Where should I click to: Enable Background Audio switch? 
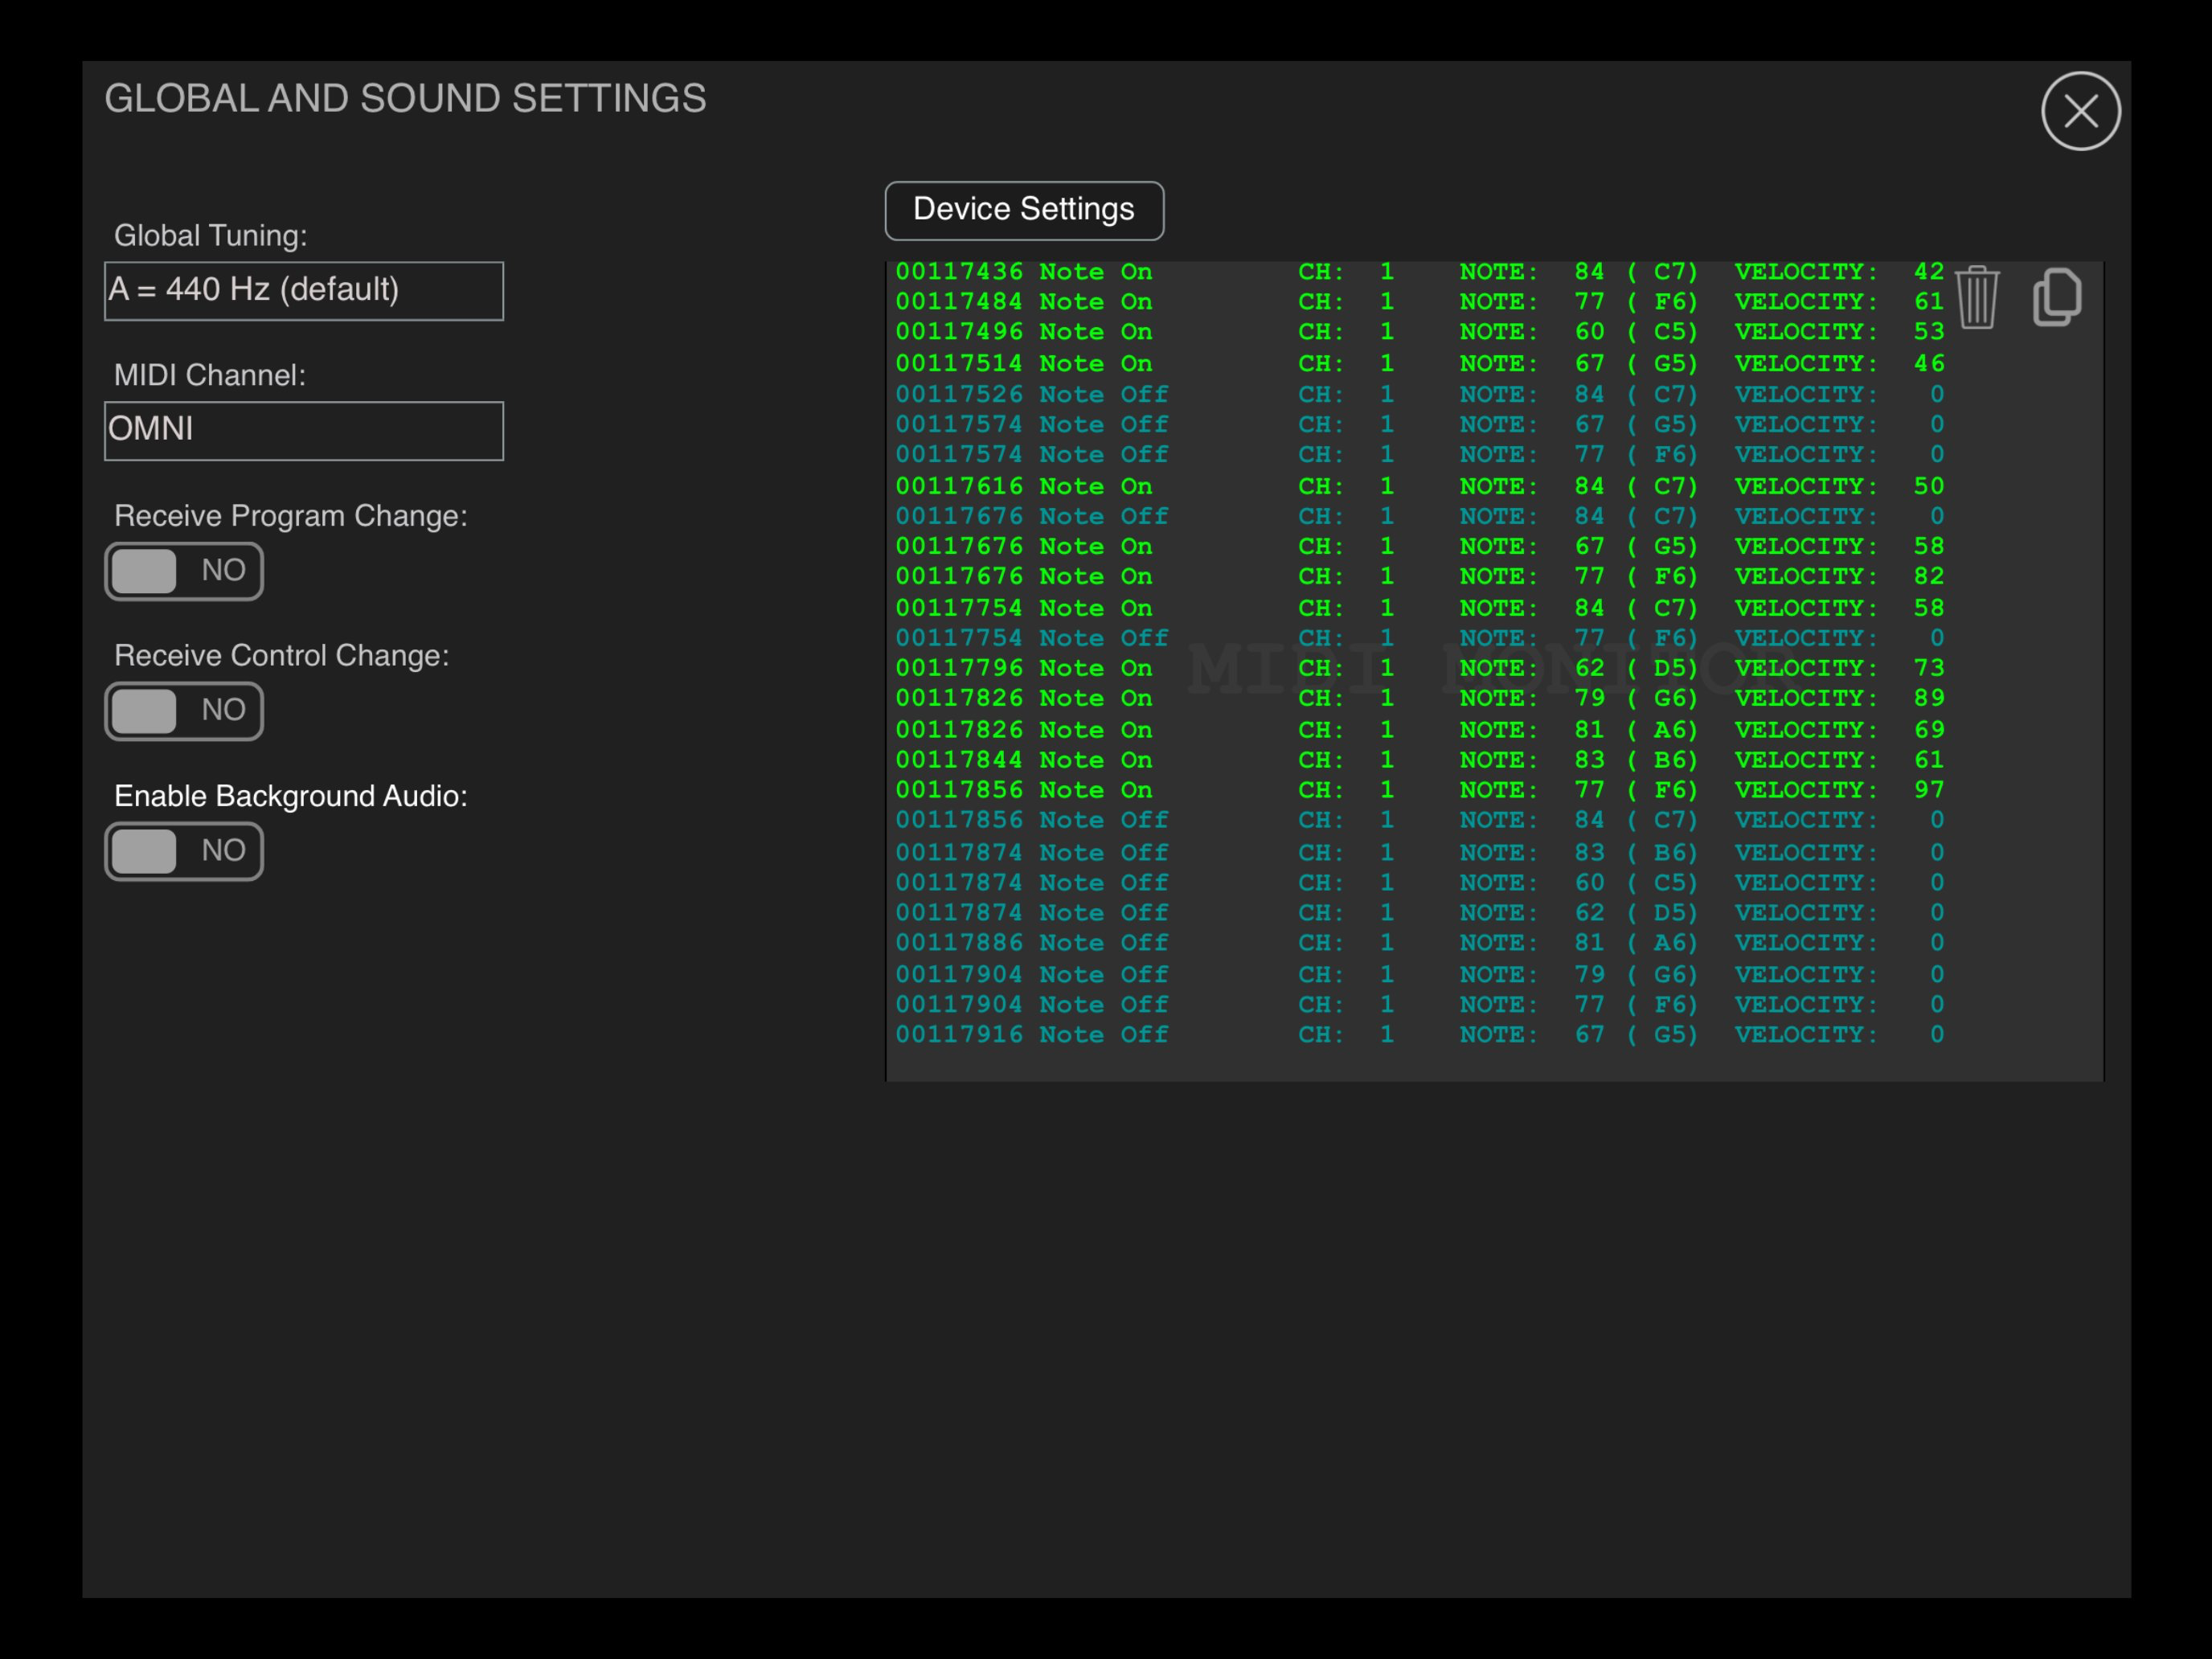click(184, 851)
